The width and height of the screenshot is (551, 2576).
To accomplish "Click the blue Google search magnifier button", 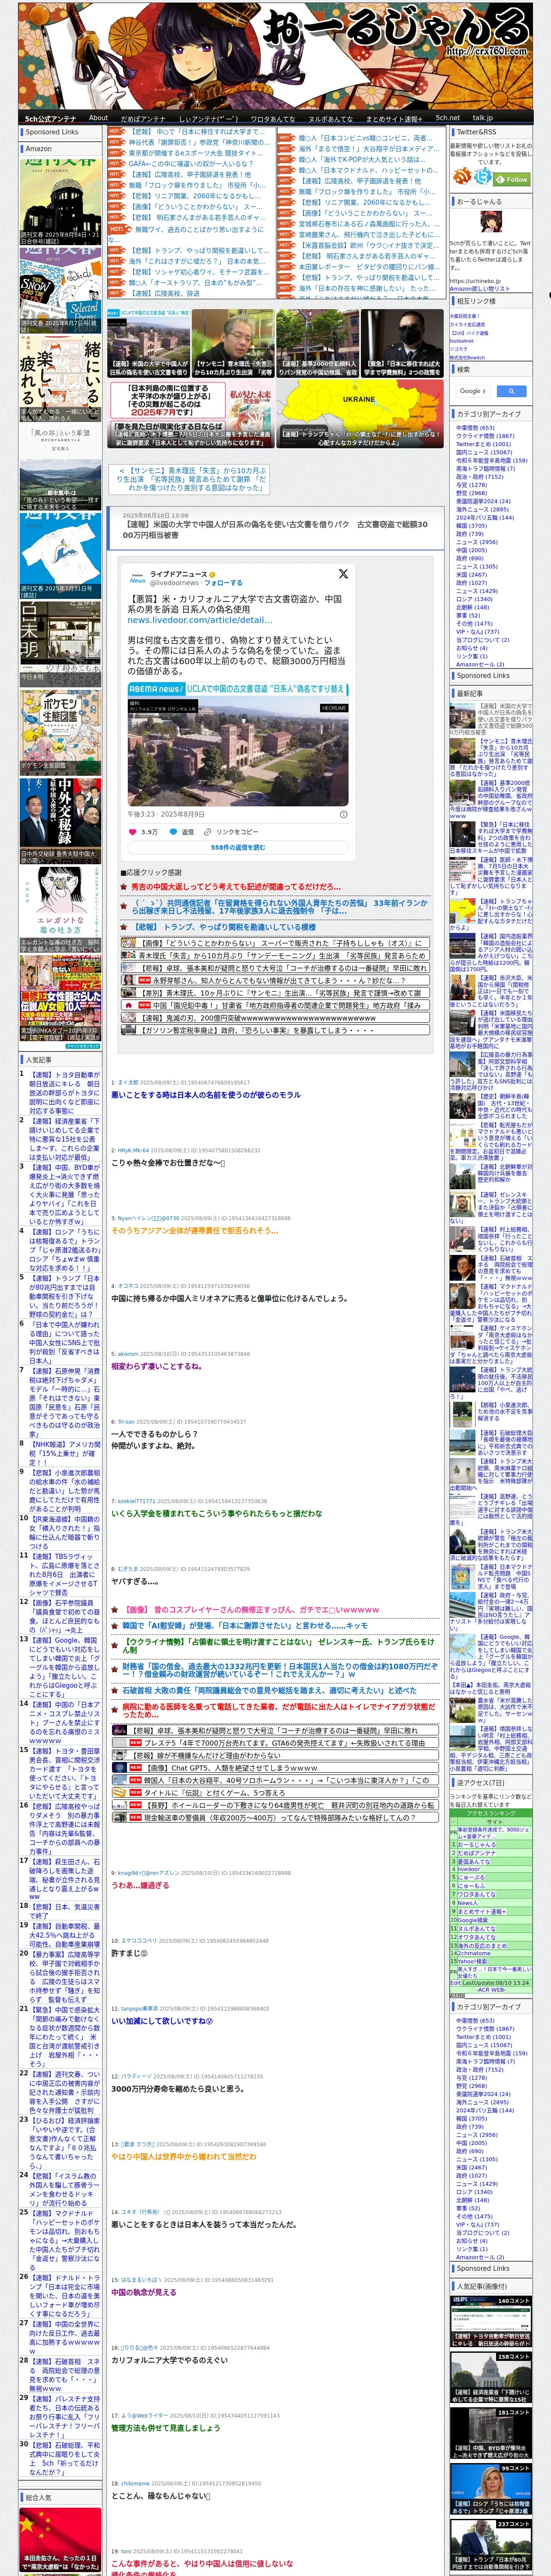I will [x=511, y=391].
